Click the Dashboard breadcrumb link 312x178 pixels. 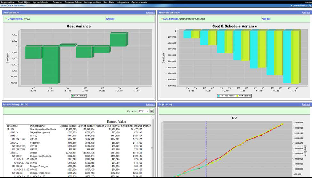pos(19,6)
